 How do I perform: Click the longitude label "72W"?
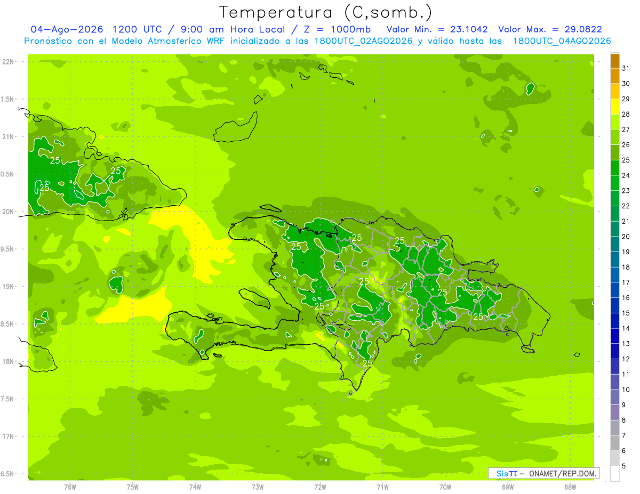(x=320, y=487)
